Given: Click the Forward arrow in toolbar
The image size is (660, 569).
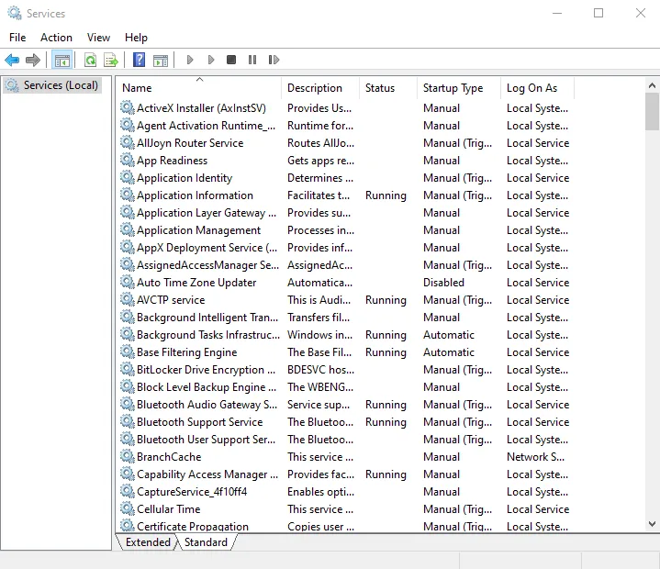Looking at the screenshot, I should (33, 61).
